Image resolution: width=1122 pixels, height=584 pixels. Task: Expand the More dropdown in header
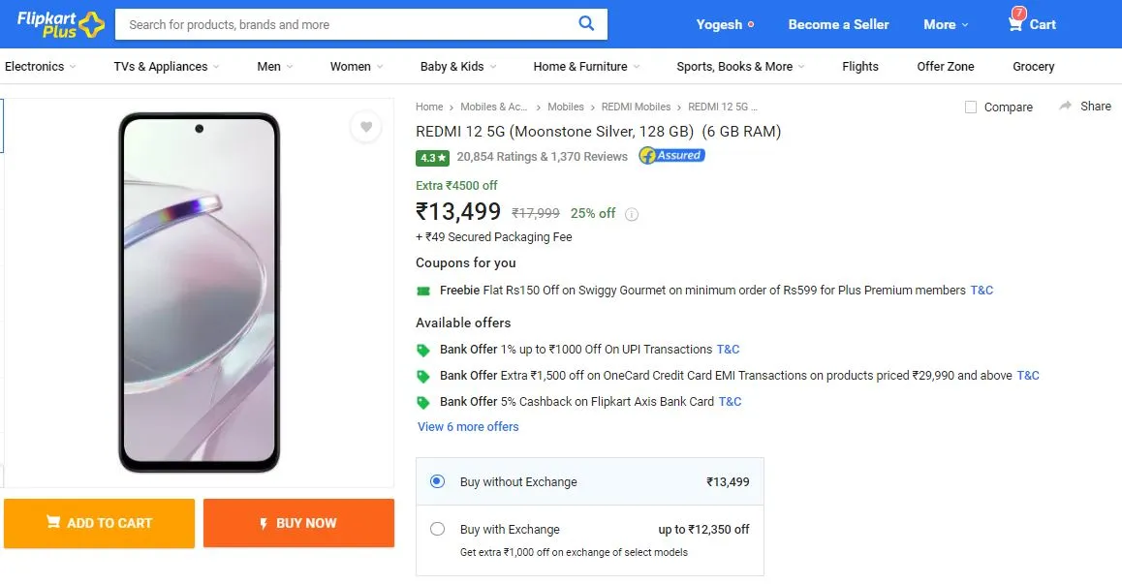click(x=946, y=24)
